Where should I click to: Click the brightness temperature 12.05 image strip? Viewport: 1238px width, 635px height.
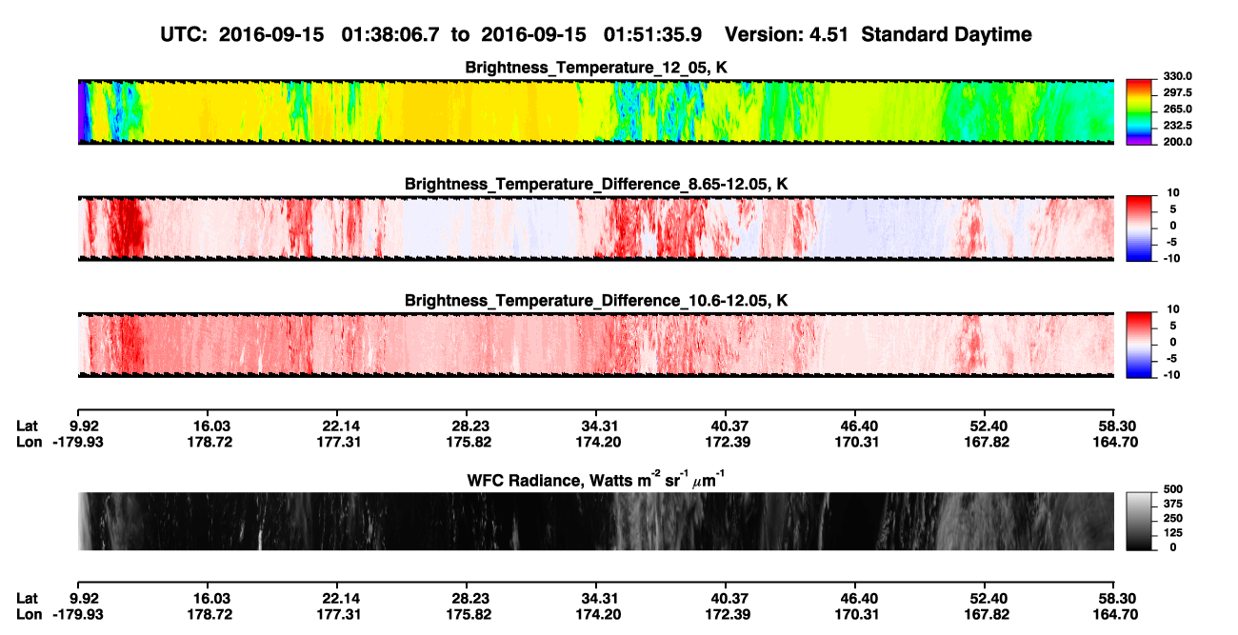tap(595, 111)
